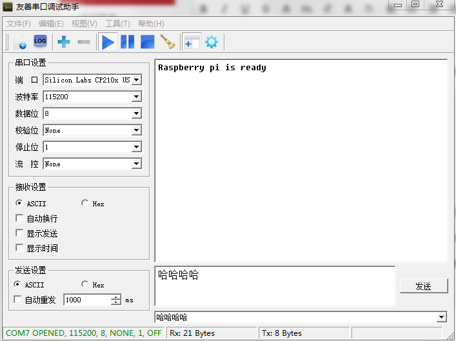Open the 帮助(H) menu
This screenshot has height=341, width=456.
[151, 24]
